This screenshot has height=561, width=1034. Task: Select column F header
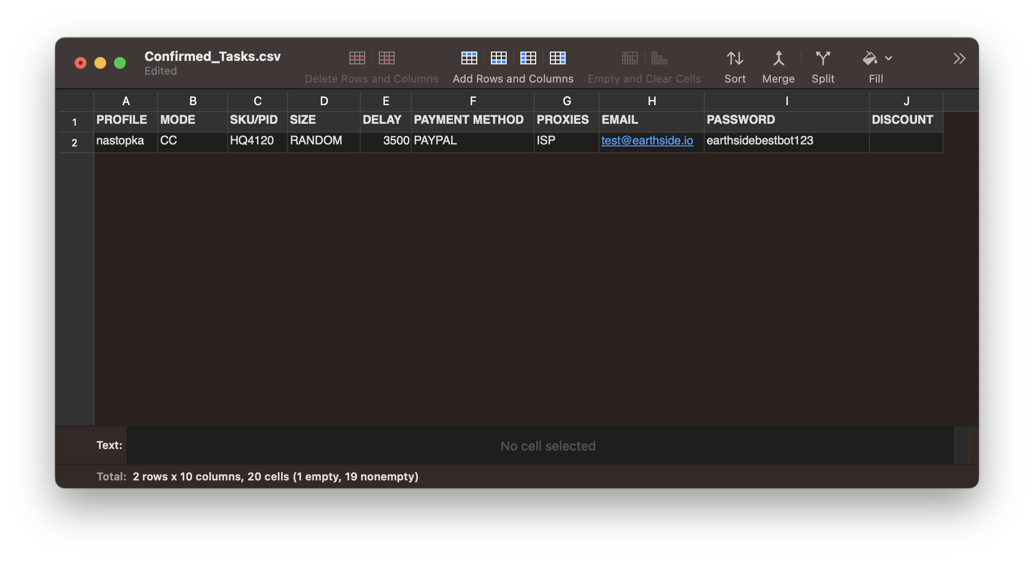tap(473, 101)
